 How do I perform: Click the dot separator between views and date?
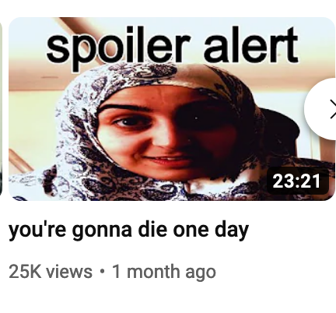103,271
